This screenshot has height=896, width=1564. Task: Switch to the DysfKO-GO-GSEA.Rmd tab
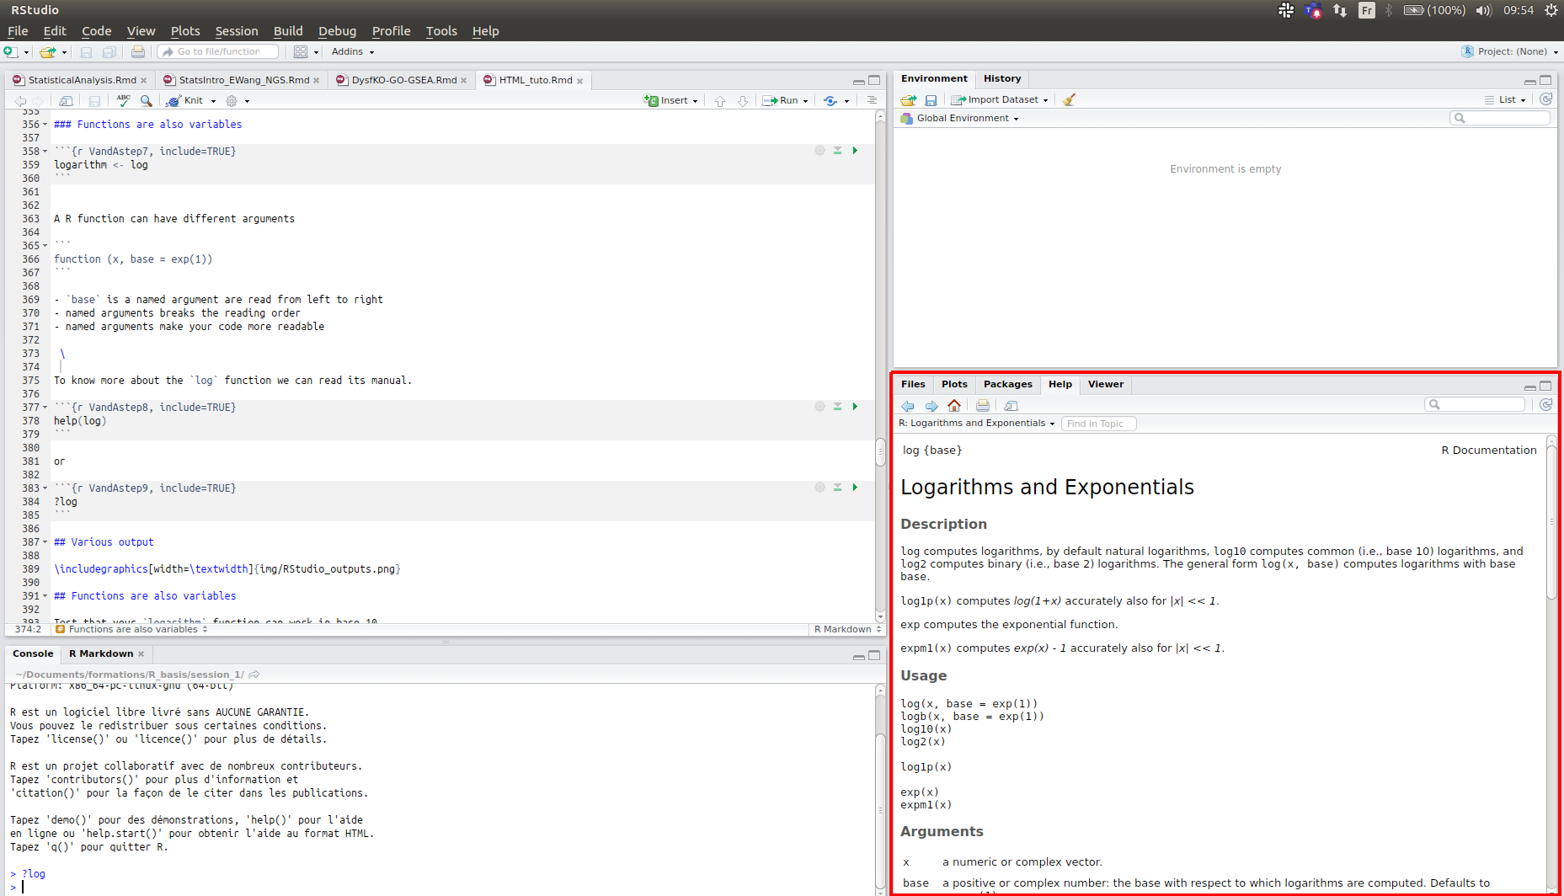(x=404, y=80)
